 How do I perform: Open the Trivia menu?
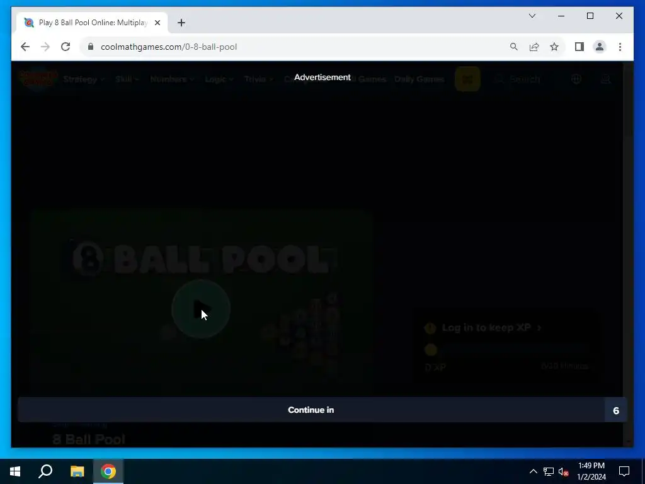(x=258, y=79)
